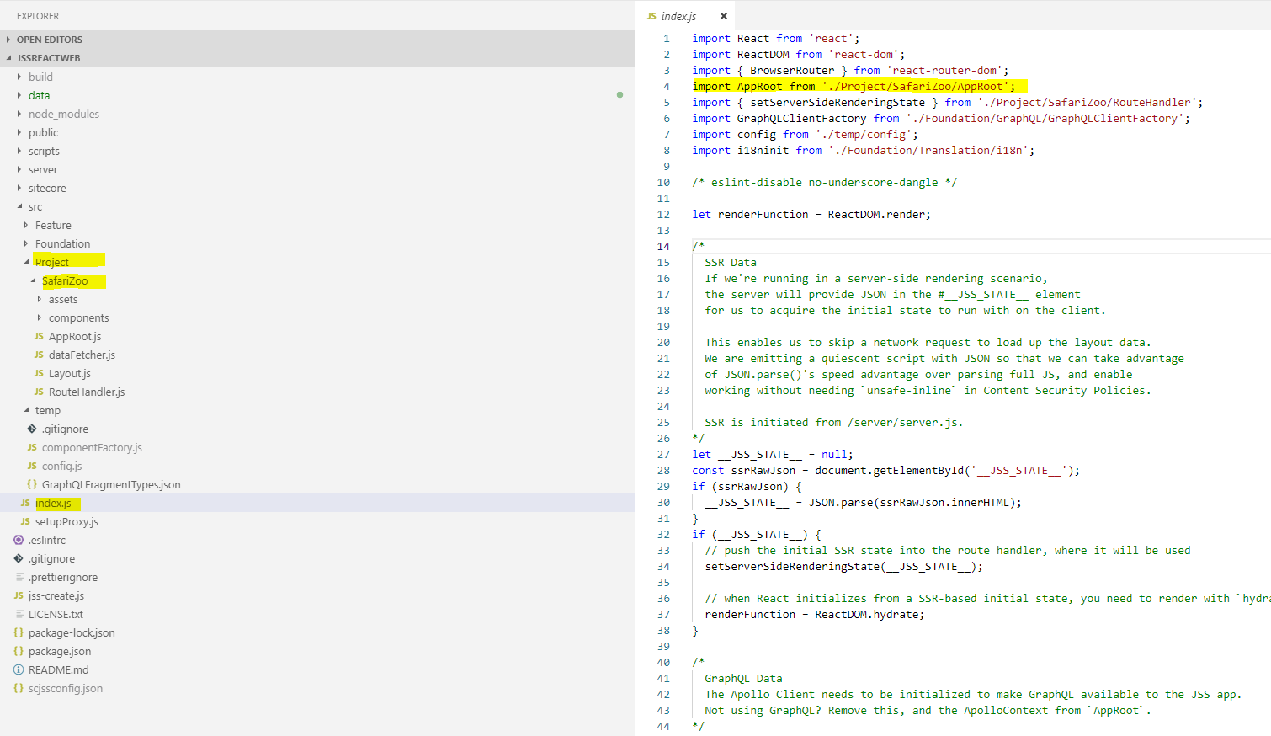1271x736 pixels.
Task: Open config.js in temp folder
Action: point(62,466)
